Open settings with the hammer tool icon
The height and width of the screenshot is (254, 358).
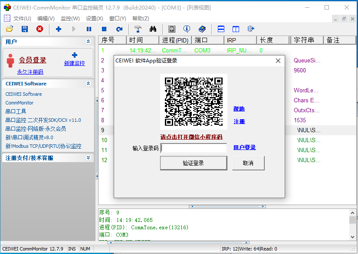(138, 29)
